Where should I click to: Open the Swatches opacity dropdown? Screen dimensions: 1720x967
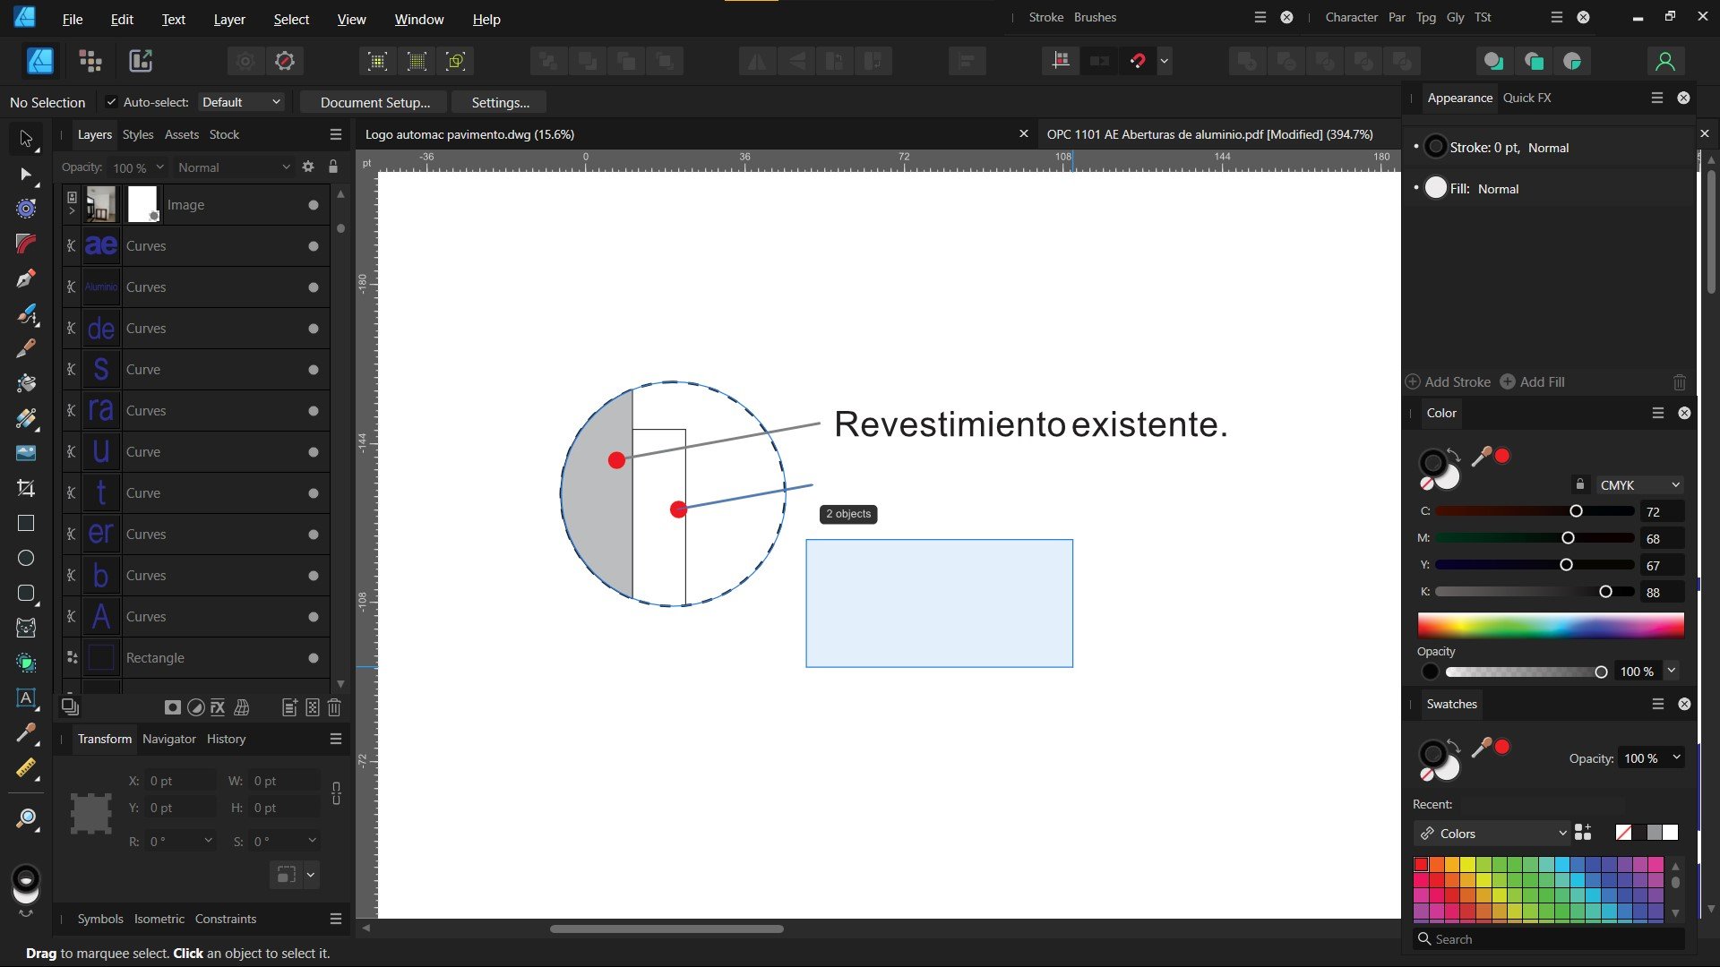point(1676,758)
